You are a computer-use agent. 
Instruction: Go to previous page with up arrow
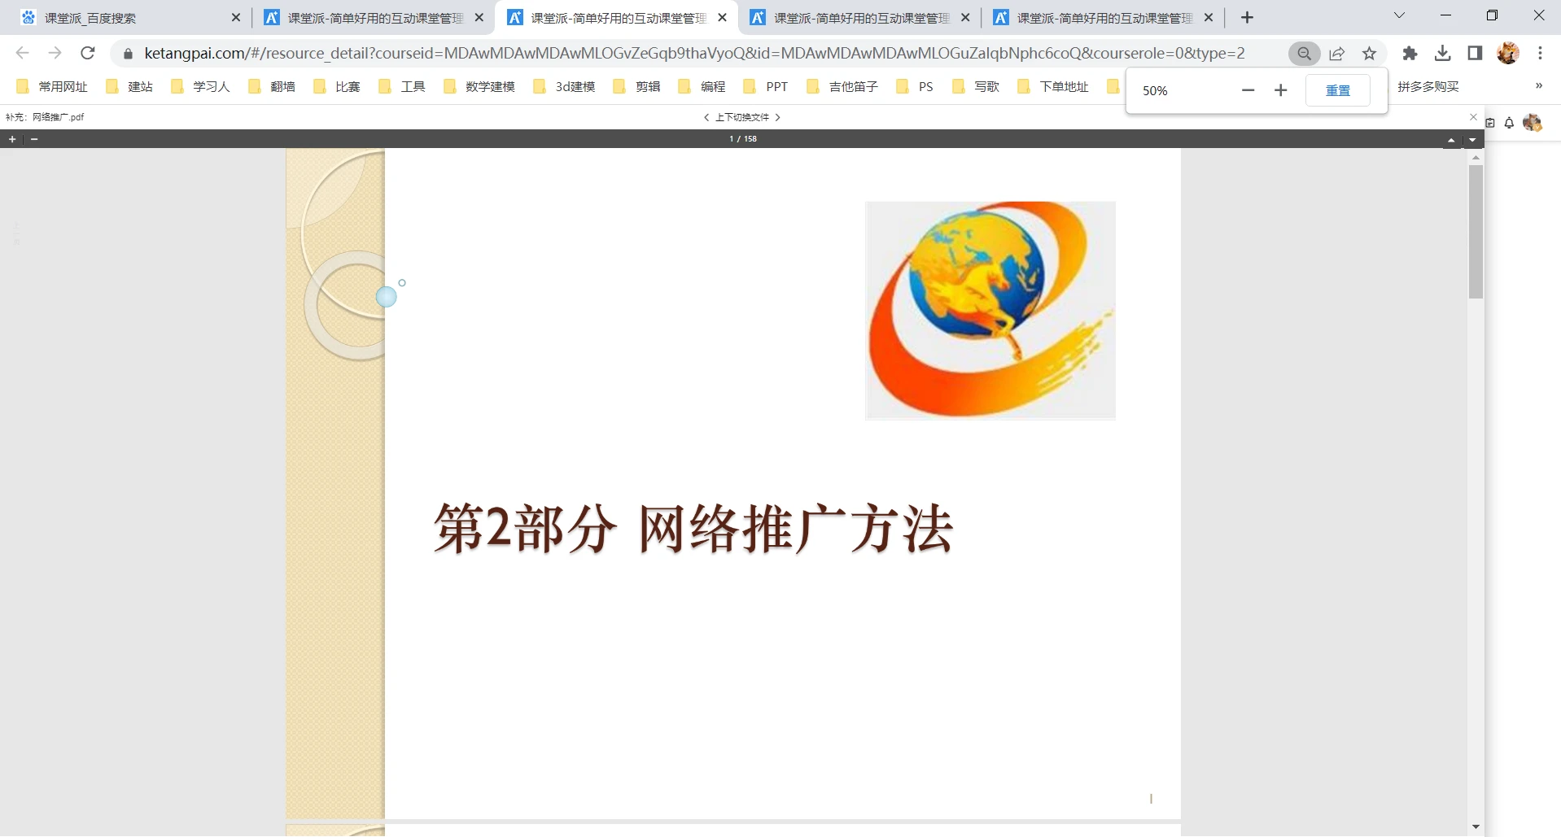[x=1450, y=140]
